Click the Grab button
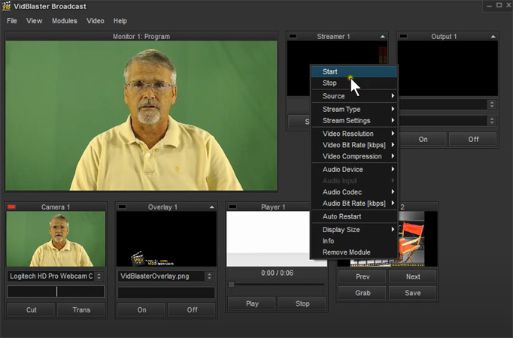 tap(362, 293)
